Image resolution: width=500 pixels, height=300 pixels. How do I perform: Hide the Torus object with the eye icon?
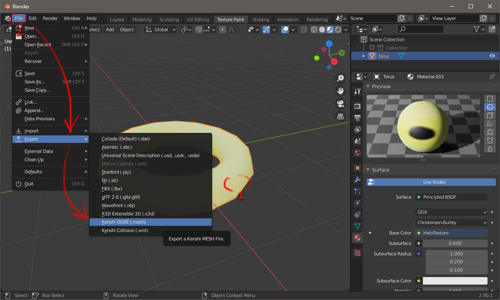[492, 56]
